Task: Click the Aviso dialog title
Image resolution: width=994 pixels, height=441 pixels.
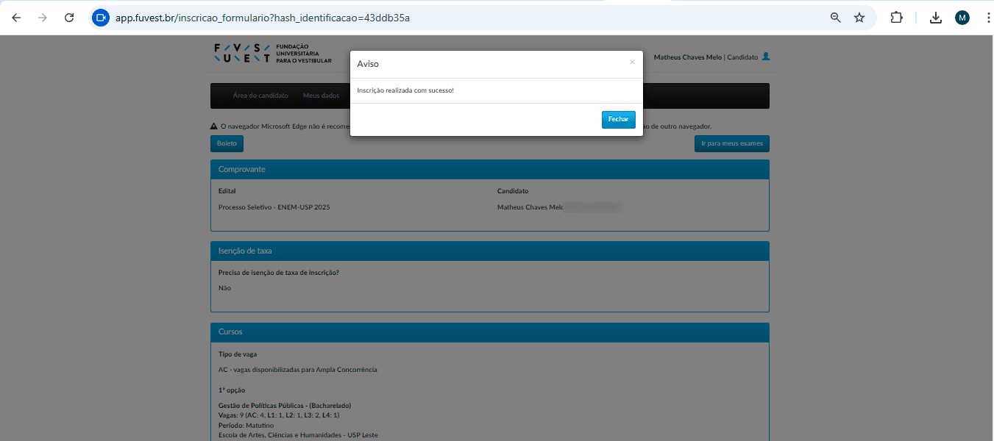Action: click(x=368, y=64)
